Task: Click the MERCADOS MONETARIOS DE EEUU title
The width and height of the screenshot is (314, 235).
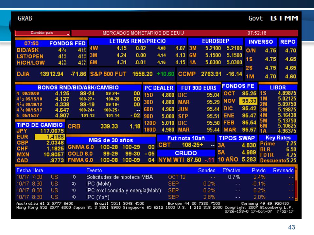Action: pos(143,33)
